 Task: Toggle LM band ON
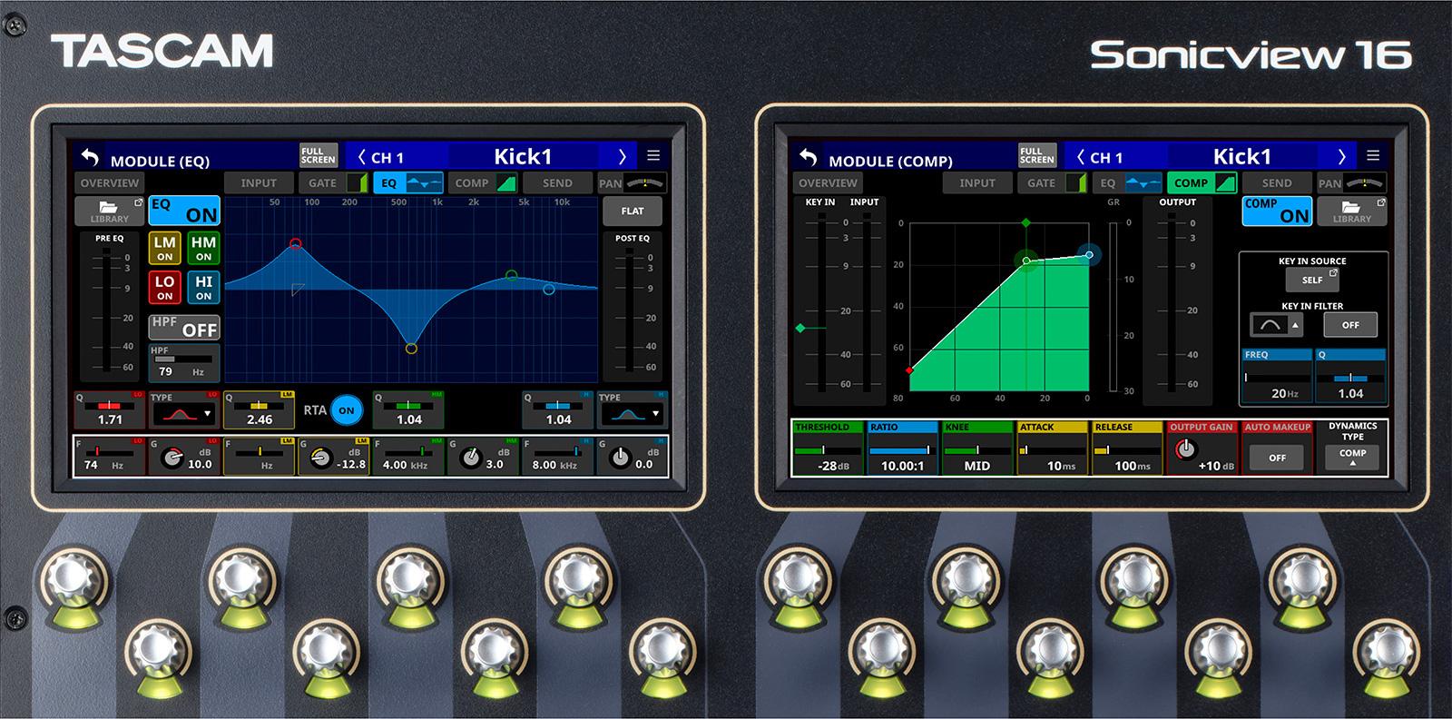click(164, 248)
